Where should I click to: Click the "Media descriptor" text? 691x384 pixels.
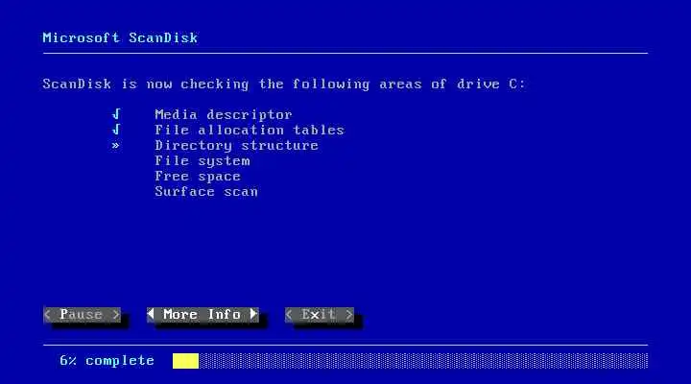224,114
